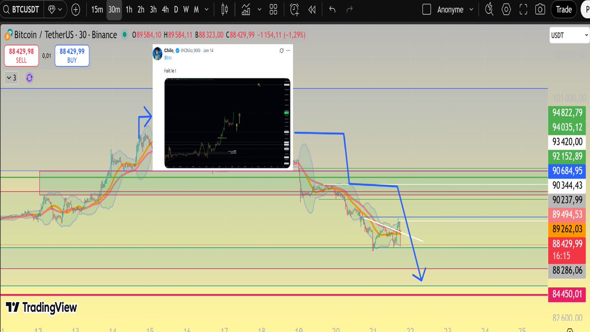
Task: Expand the indicators legend showing 3
Action: pyautogui.click(x=11, y=77)
